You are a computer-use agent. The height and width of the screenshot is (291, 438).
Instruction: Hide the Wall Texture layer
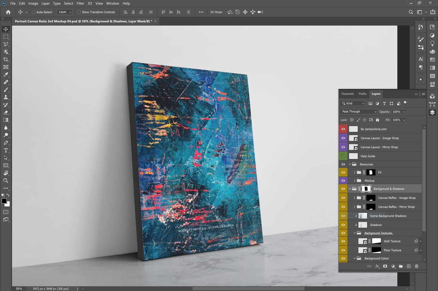click(x=343, y=241)
